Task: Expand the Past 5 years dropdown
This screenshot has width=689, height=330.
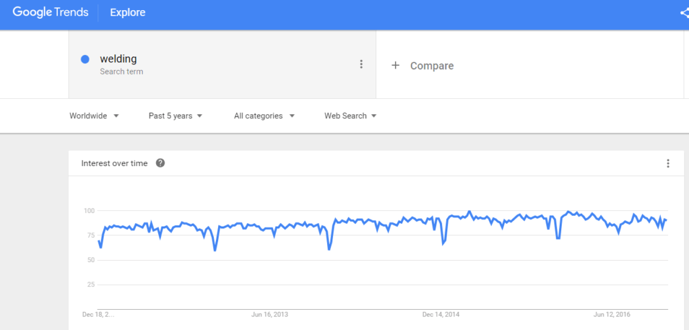Action: pyautogui.click(x=176, y=116)
